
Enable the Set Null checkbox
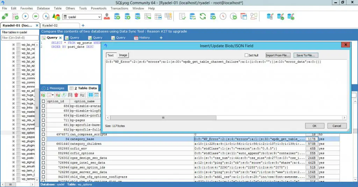click(x=246, y=55)
